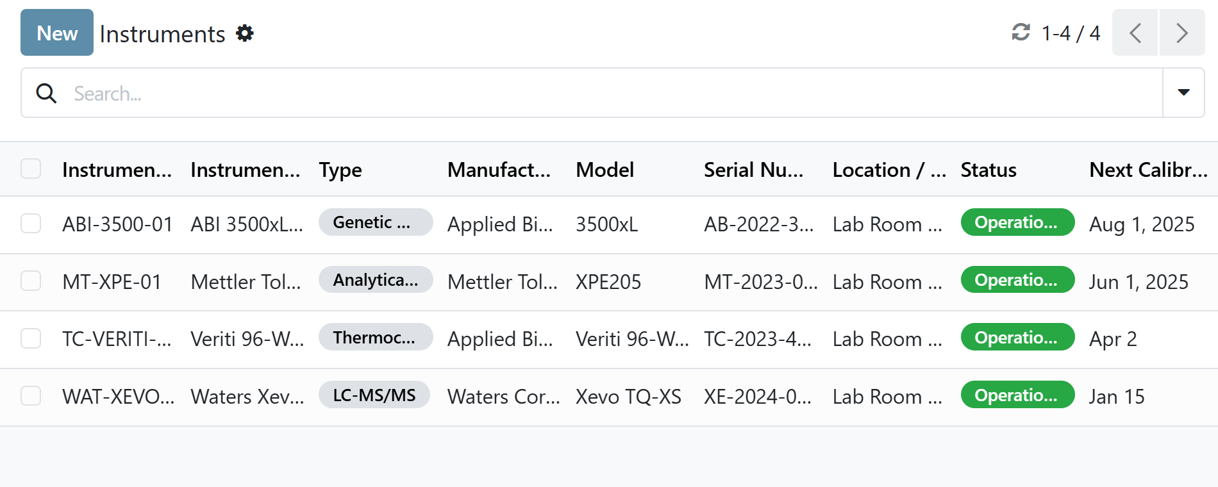Open the TC-VERITI instrument record

(117, 339)
